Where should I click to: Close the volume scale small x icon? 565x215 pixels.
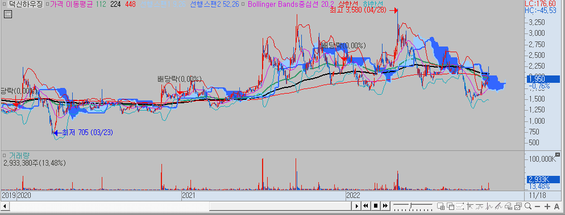pyautogui.click(x=558, y=155)
